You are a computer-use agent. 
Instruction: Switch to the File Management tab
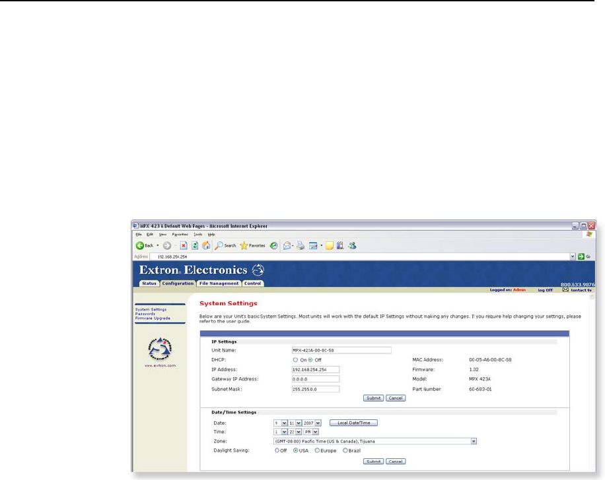tap(219, 284)
